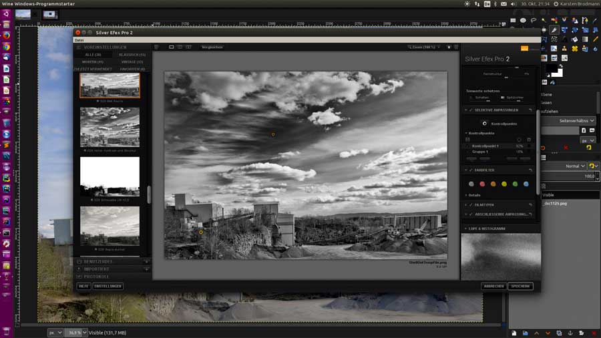Select GIMP's Color Picker tool

595,20
